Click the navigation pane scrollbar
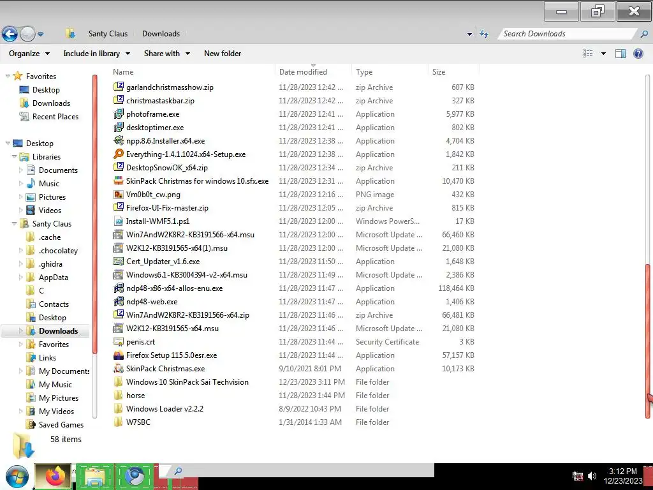 [94, 214]
